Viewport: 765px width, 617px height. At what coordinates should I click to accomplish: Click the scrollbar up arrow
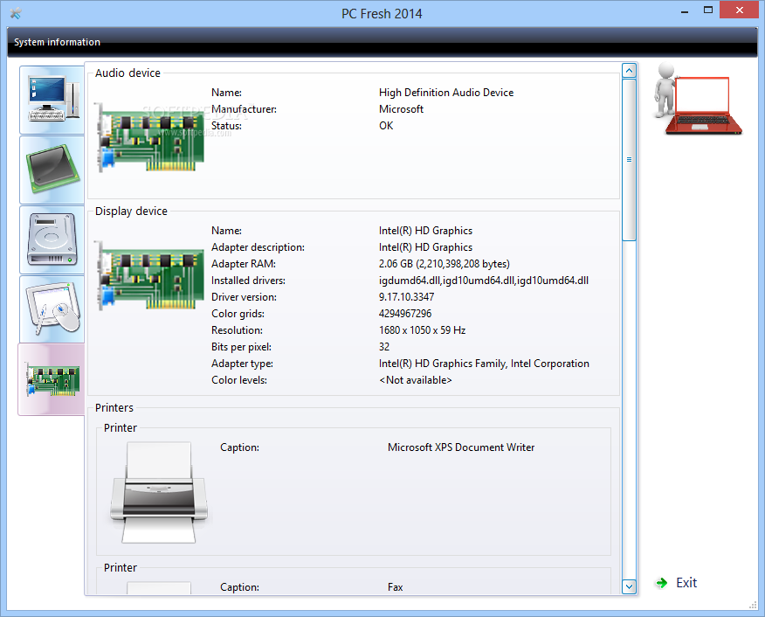pyautogui.click(x=630, y=71)
